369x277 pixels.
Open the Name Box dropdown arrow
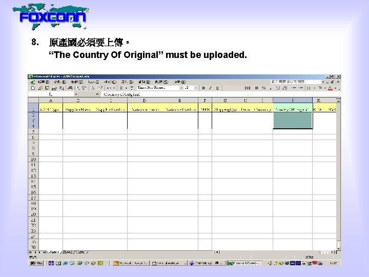76,94
